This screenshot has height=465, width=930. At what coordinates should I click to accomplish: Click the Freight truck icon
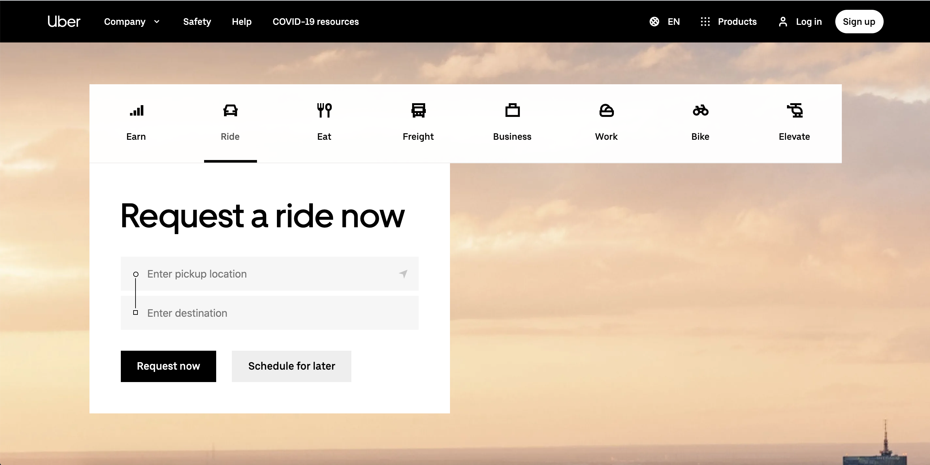coord(418,110)
